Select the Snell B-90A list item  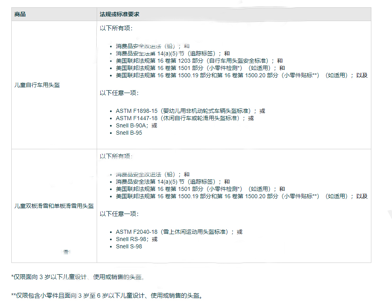[133, 125]
